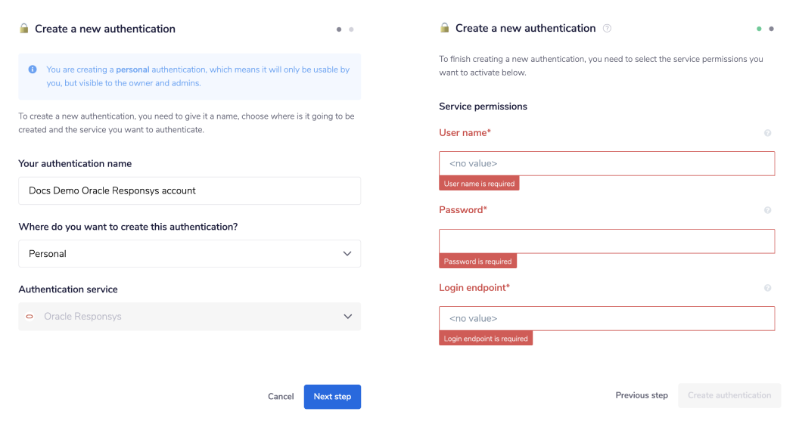Screen dimensions: 799x427
Task: Click the Create authentication button
Action: (x=729, y=395)
